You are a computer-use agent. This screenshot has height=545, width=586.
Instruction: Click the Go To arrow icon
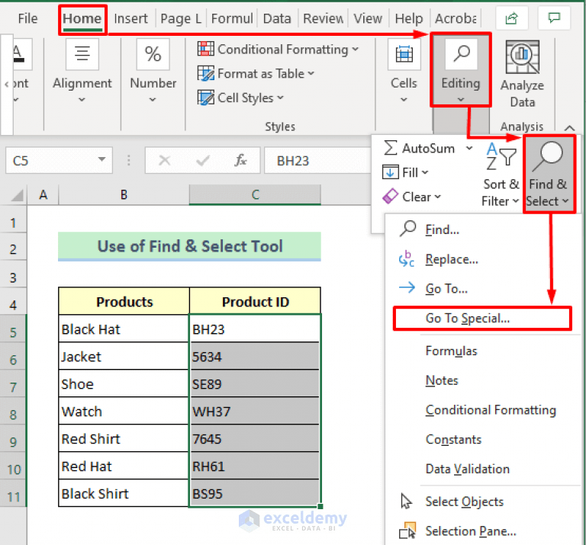click(407, 287)
